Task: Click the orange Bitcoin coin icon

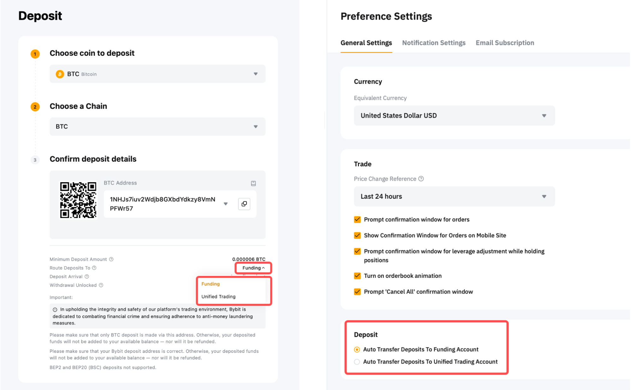Action: click(60, 74)
